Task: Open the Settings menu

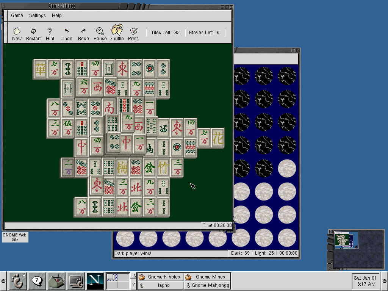Action: 38,16
